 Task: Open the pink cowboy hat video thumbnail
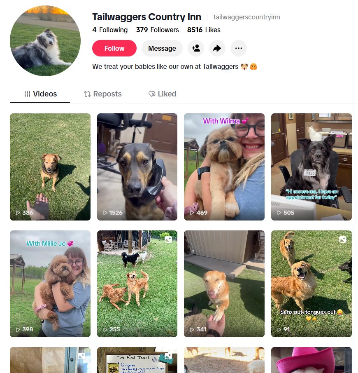[x=311, y=360]
